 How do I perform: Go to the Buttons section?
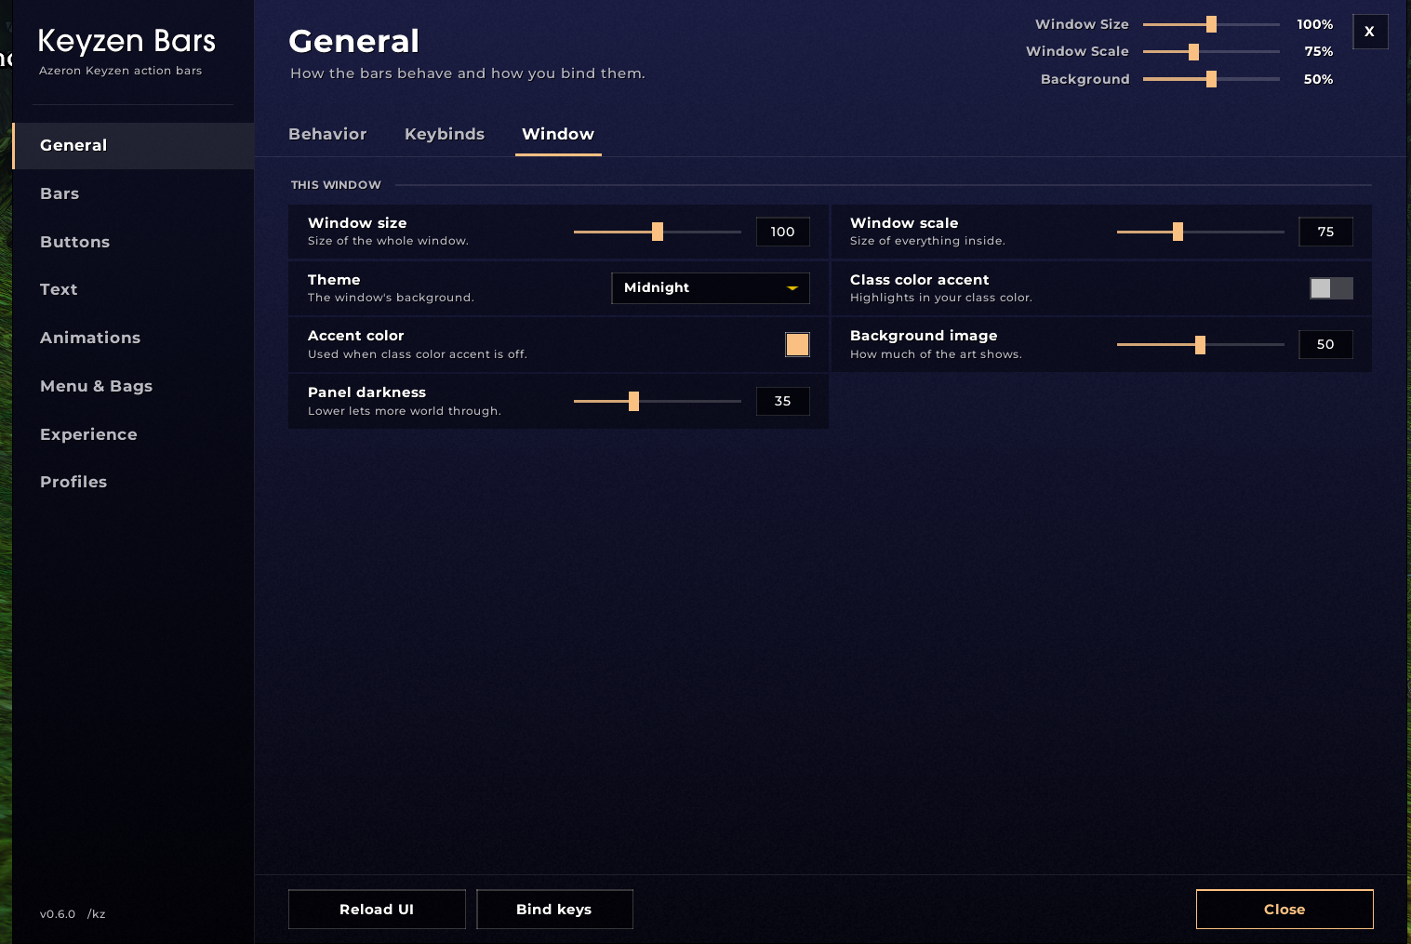pos(133,242)
